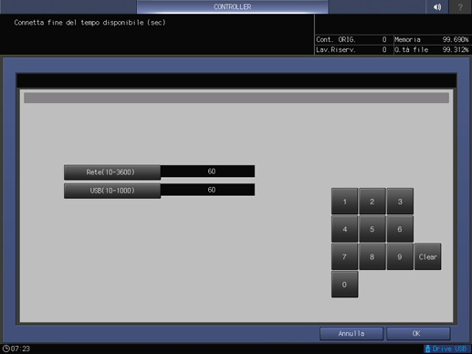
Task: Tap keypad digit 9
Action: (400, 256)
